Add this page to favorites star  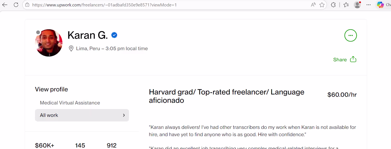[x=322, y=5]
